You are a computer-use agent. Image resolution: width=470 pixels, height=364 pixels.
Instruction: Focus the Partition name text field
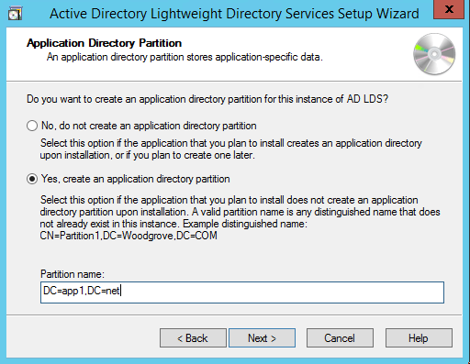coord(242,292)
